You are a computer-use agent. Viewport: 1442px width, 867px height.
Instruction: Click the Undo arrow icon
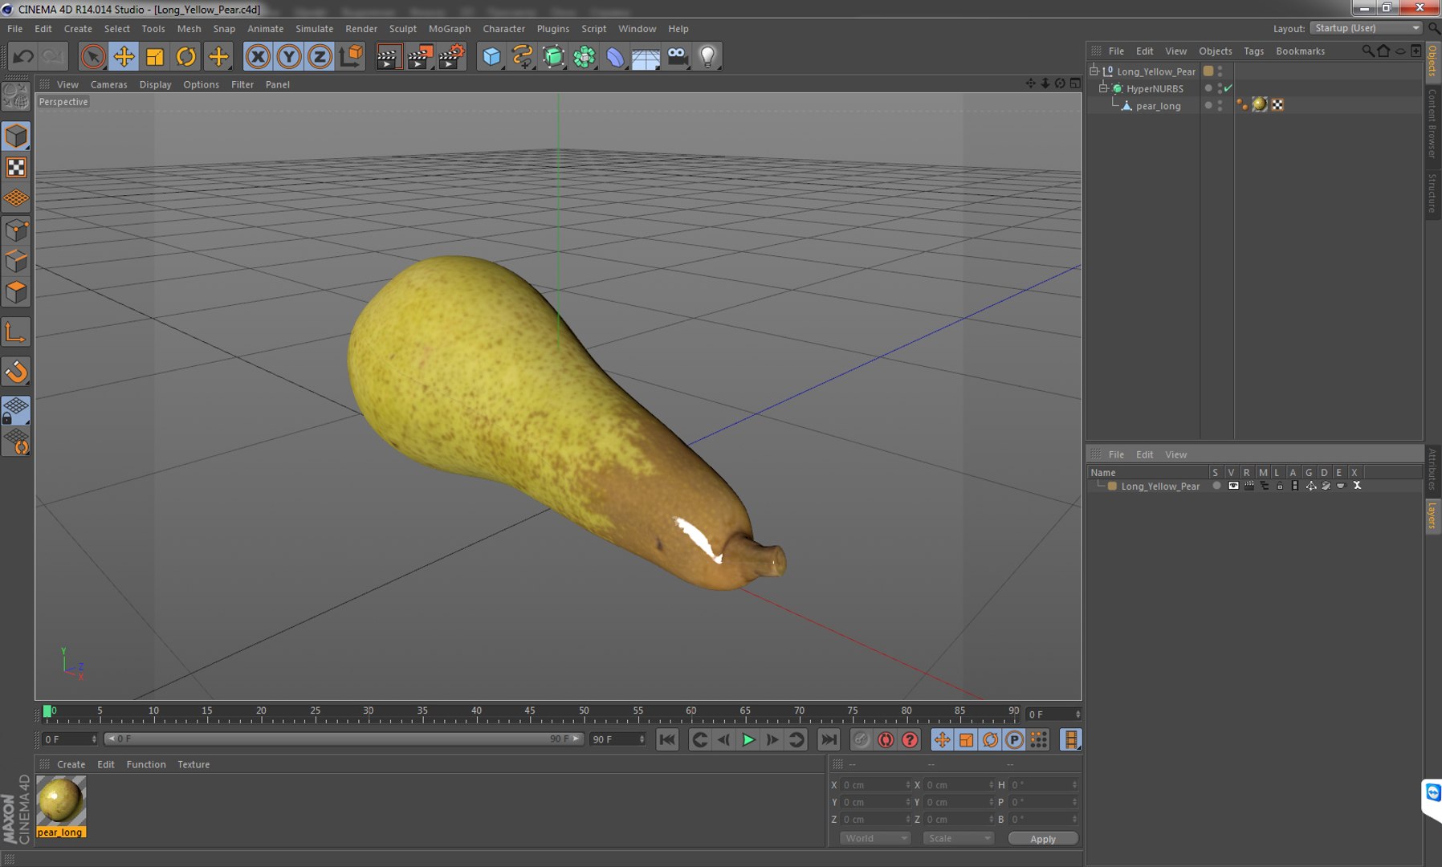[x=23, y=56]
